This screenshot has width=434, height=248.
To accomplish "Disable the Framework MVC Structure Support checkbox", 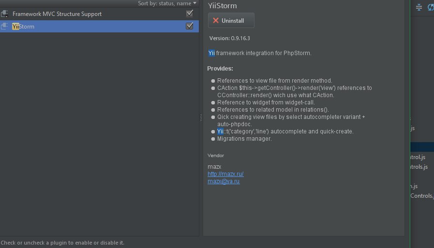I will point(190,14).
